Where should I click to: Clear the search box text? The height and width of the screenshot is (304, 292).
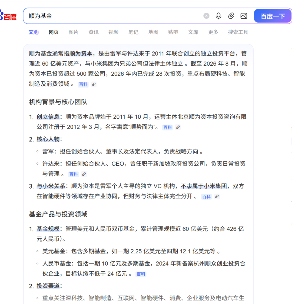pos(206,16)
